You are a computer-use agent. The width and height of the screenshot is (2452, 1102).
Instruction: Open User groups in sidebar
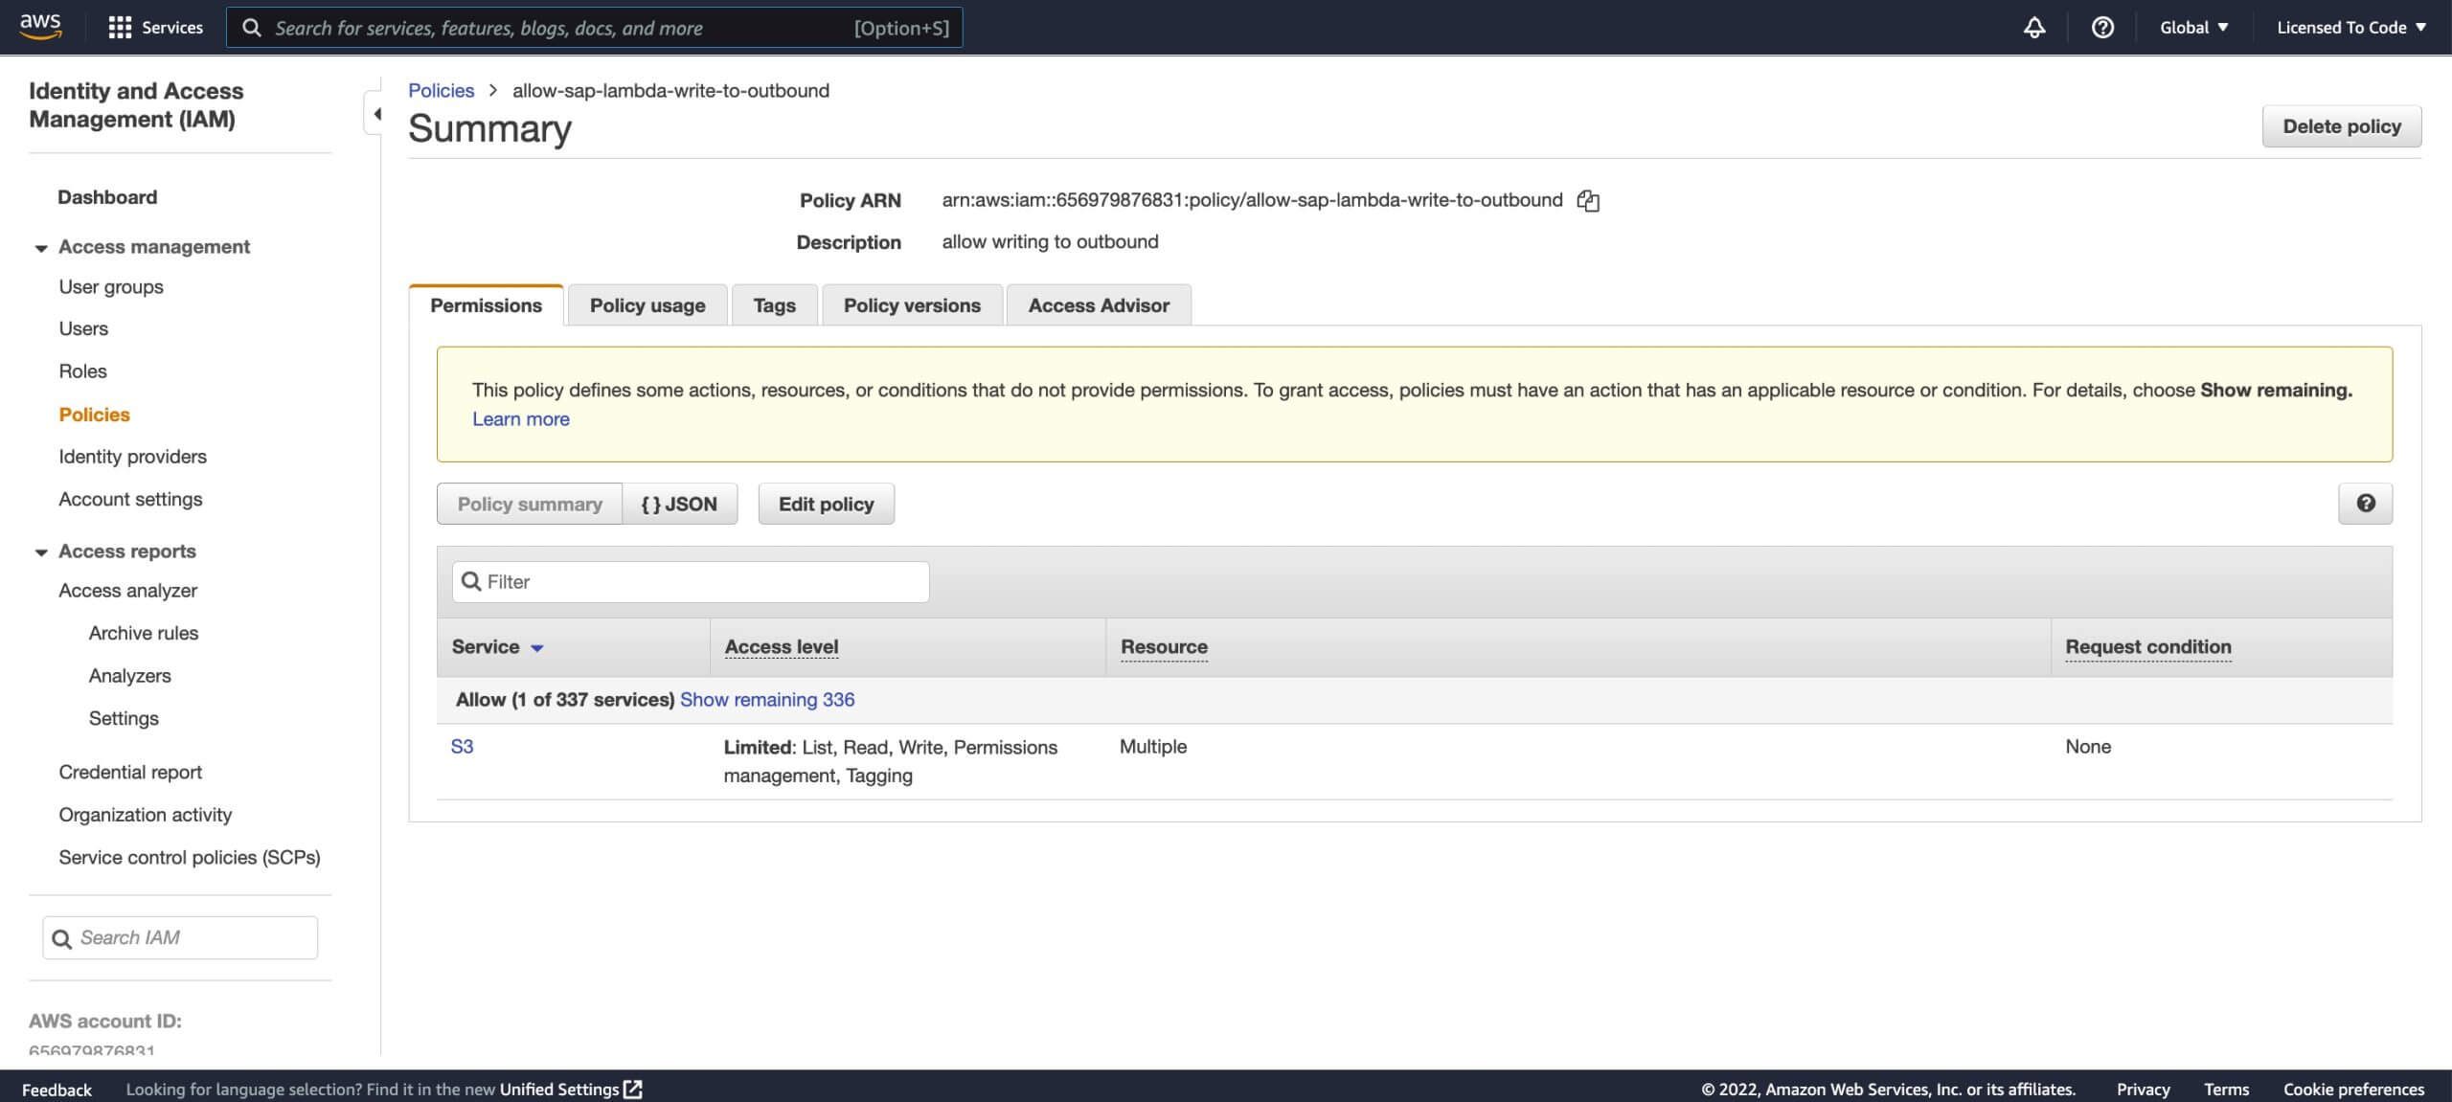(x=111, y=287)
